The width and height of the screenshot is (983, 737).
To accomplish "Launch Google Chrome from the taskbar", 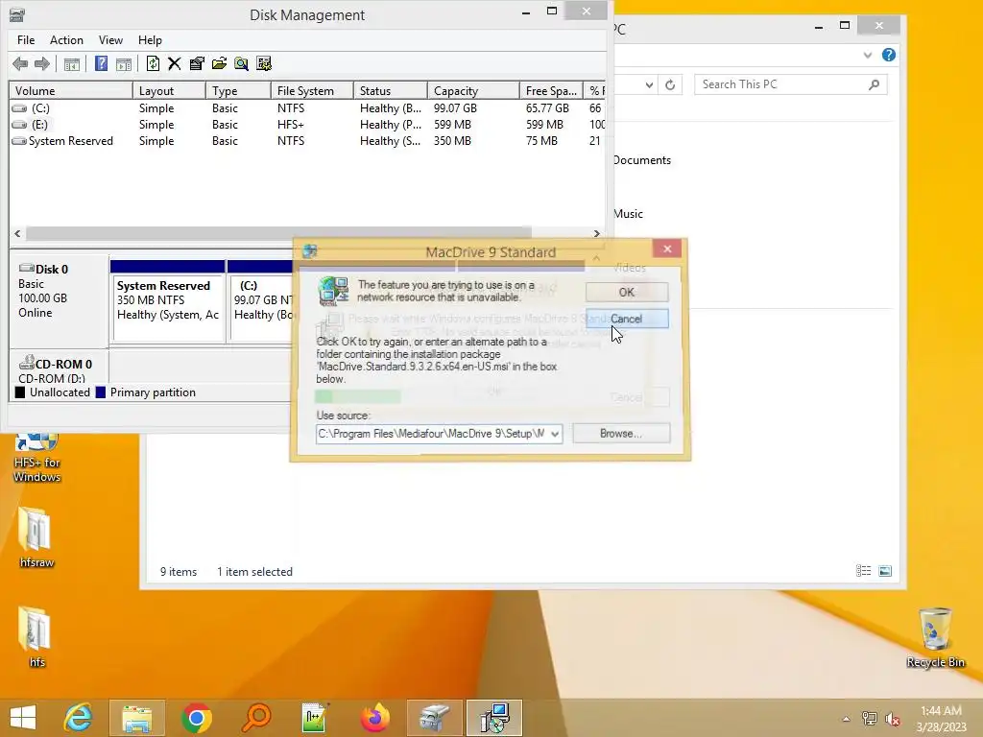I will pos(196,718).
